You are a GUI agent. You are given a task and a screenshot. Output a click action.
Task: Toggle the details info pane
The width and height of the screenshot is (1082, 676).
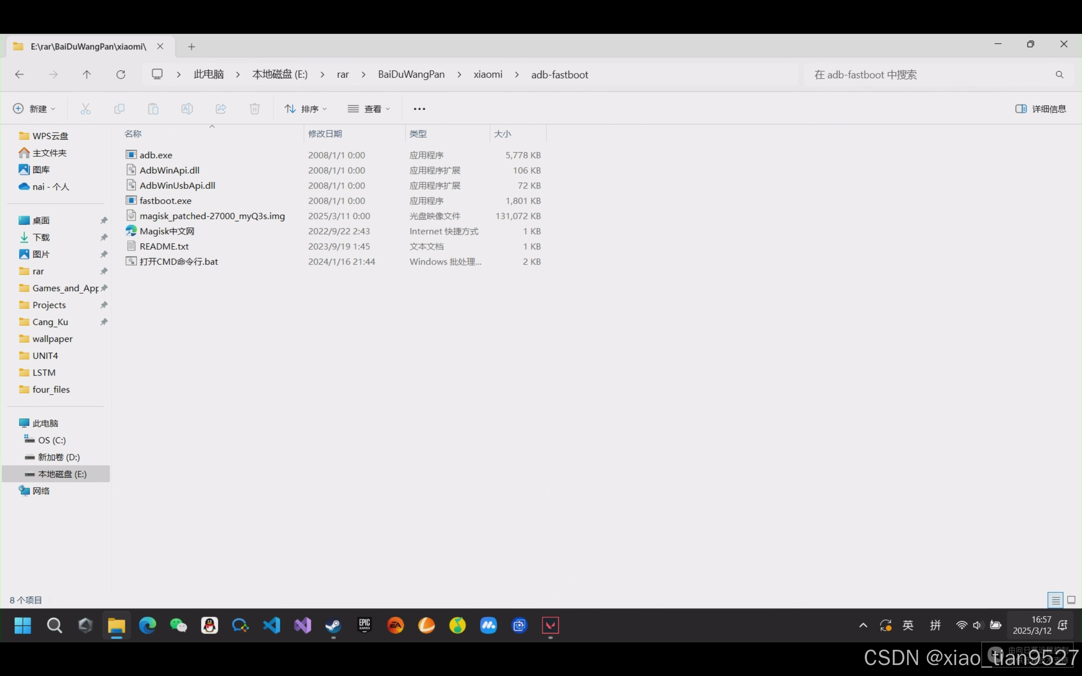(1041, 109)
